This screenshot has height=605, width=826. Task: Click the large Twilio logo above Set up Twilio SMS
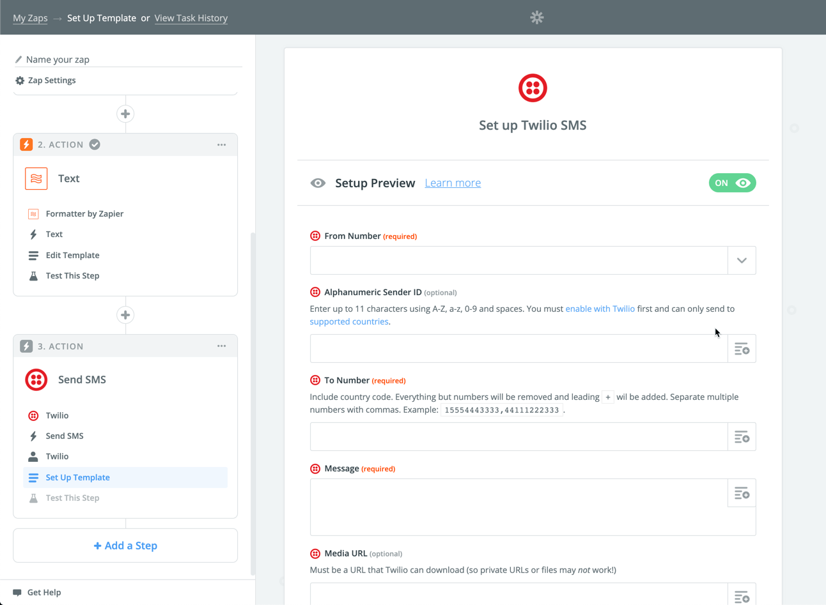tap(533, 88)
